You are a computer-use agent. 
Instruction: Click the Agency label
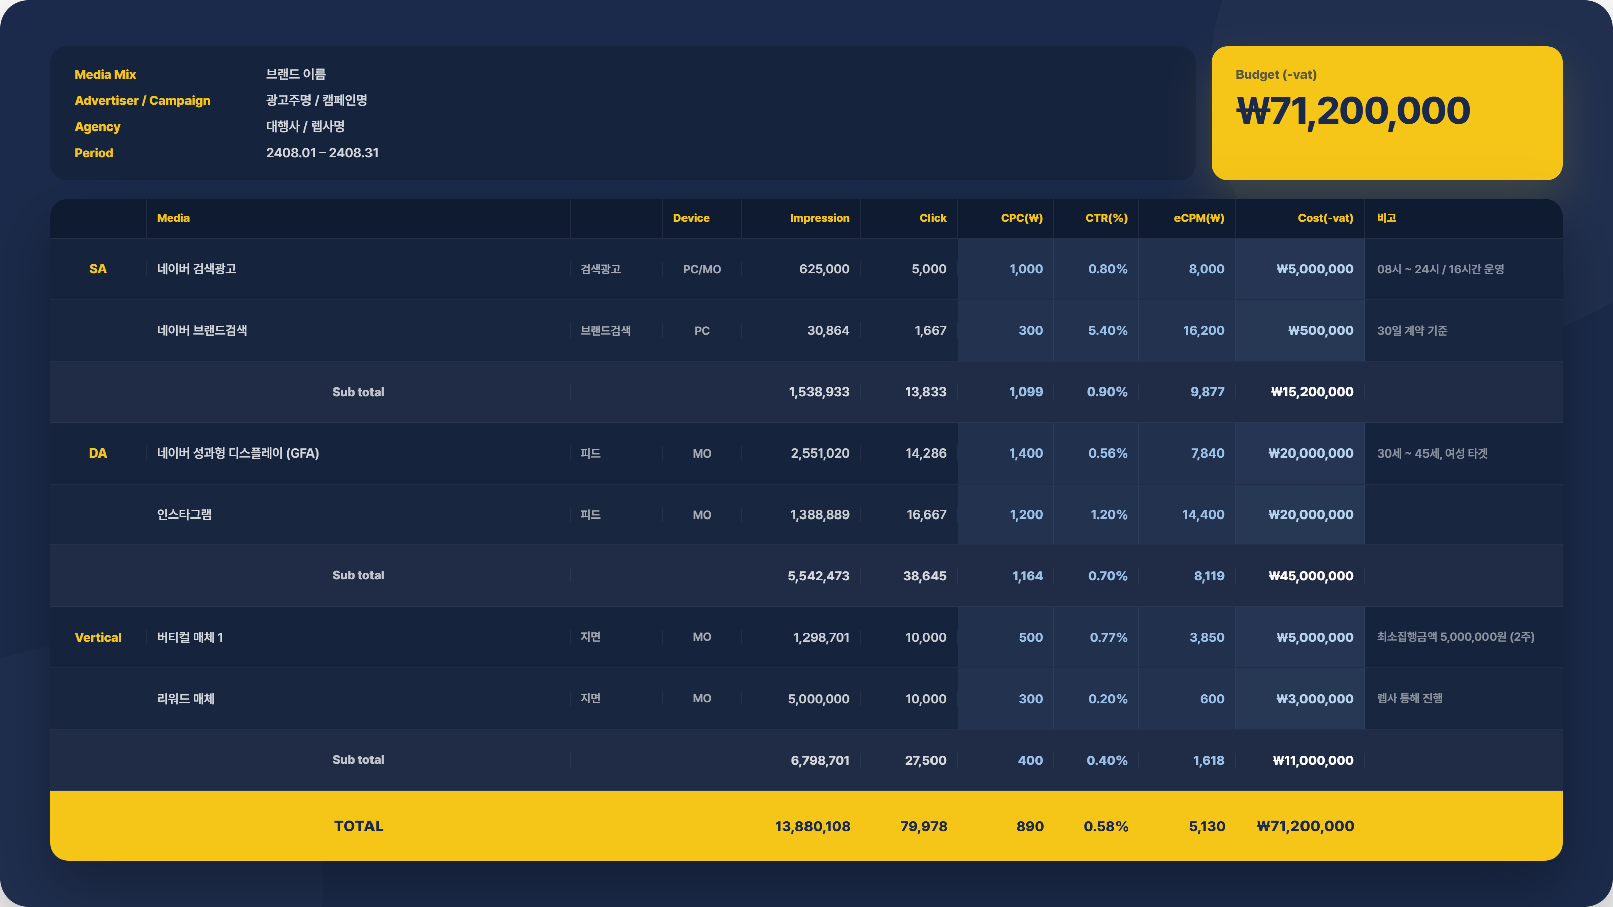[x=97, y=126]
